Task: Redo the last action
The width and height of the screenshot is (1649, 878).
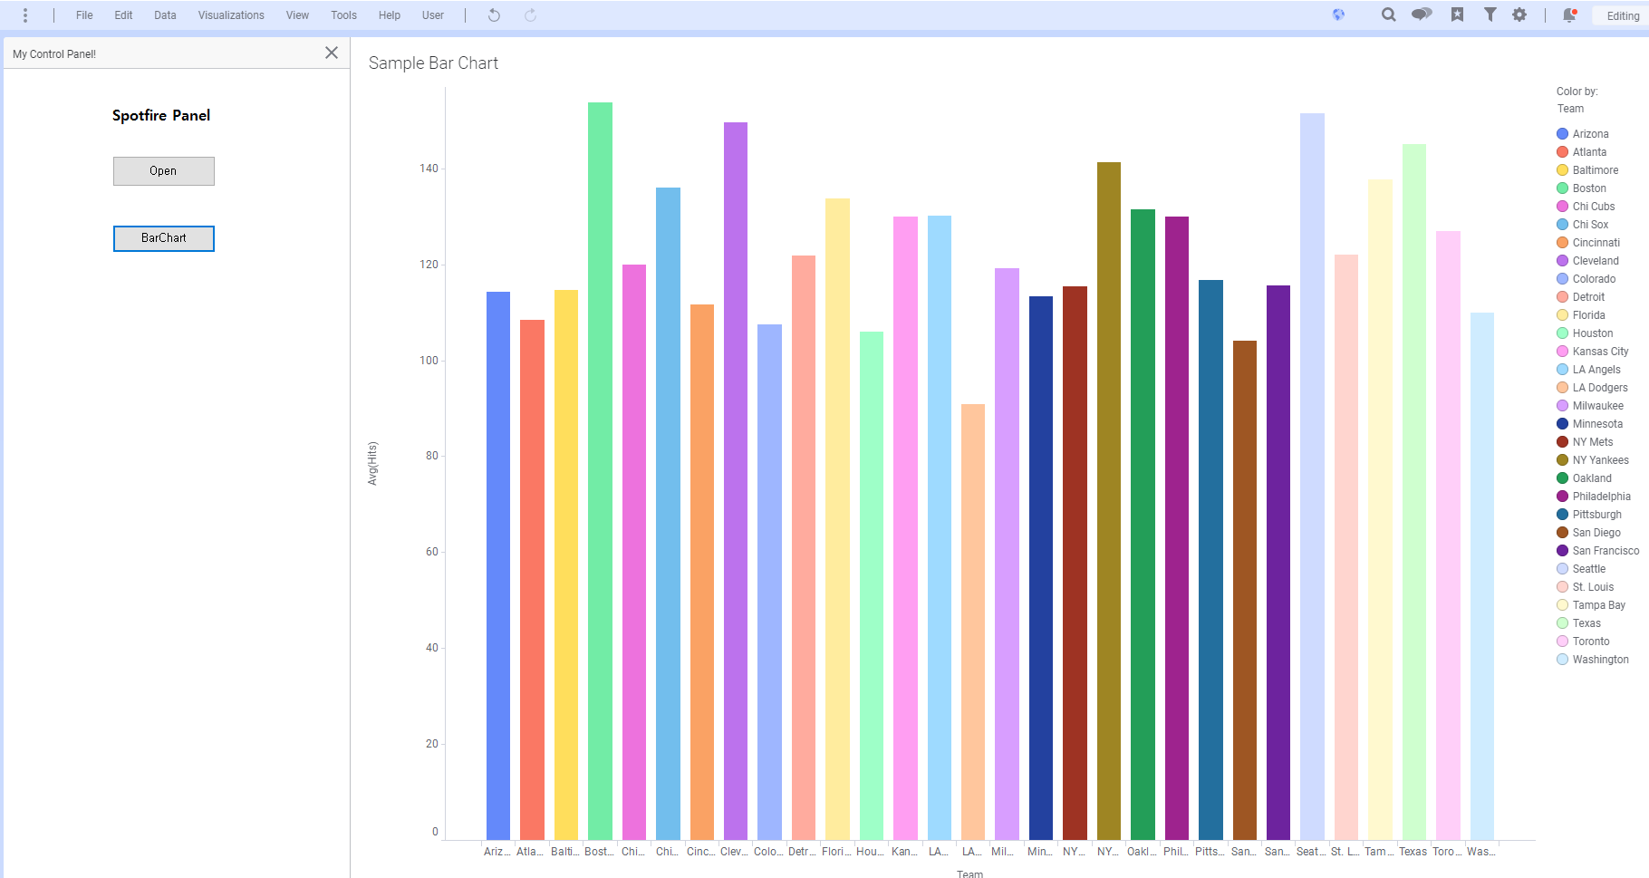Action: tap(530, 15)
